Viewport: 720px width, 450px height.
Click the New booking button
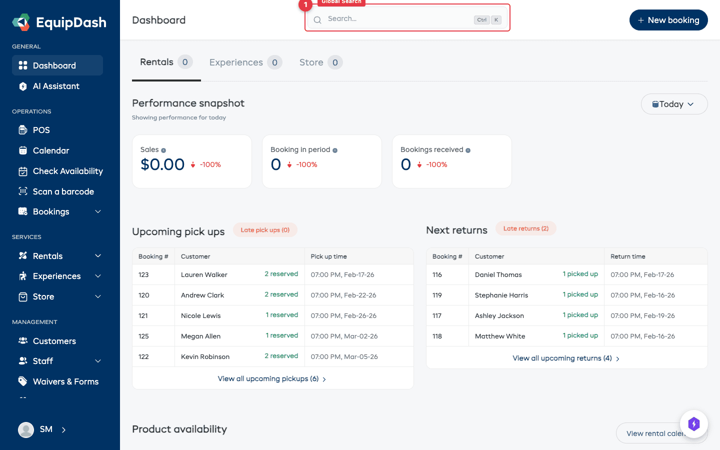[668, 20]
